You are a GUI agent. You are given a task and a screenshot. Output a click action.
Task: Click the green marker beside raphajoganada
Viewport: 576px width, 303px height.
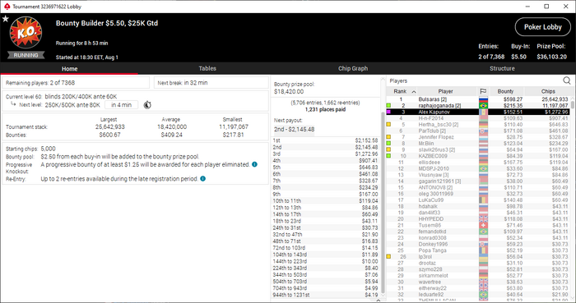(388, 106)
